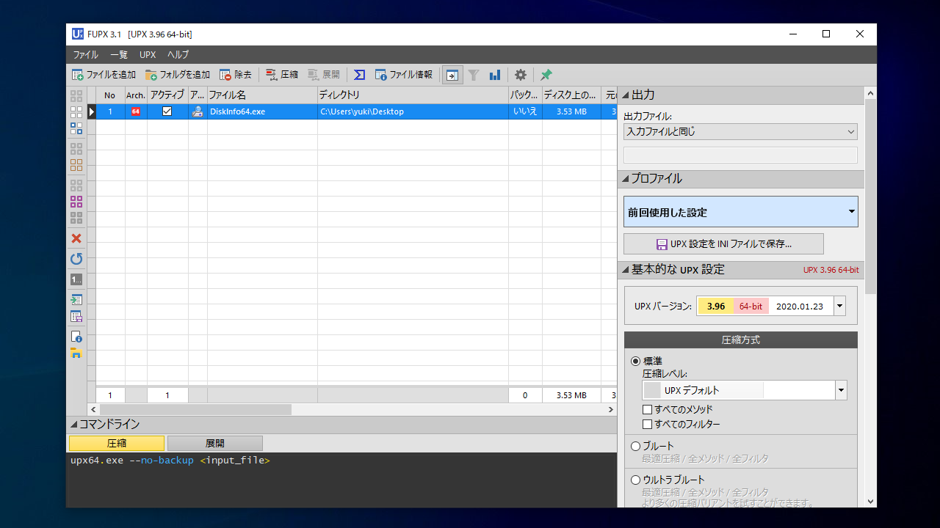The width and height of the screenshot is (940, 528).
Task: Collapse the '出力' section
Action: coord(626,95)
